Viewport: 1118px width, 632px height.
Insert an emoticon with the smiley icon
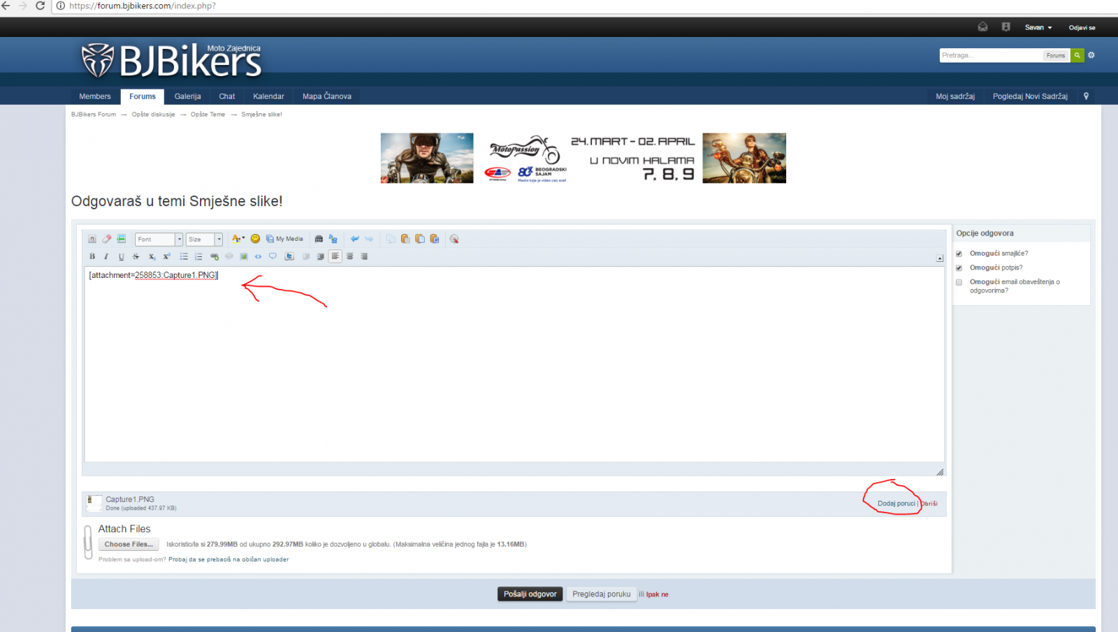click(x=255, y=239)
